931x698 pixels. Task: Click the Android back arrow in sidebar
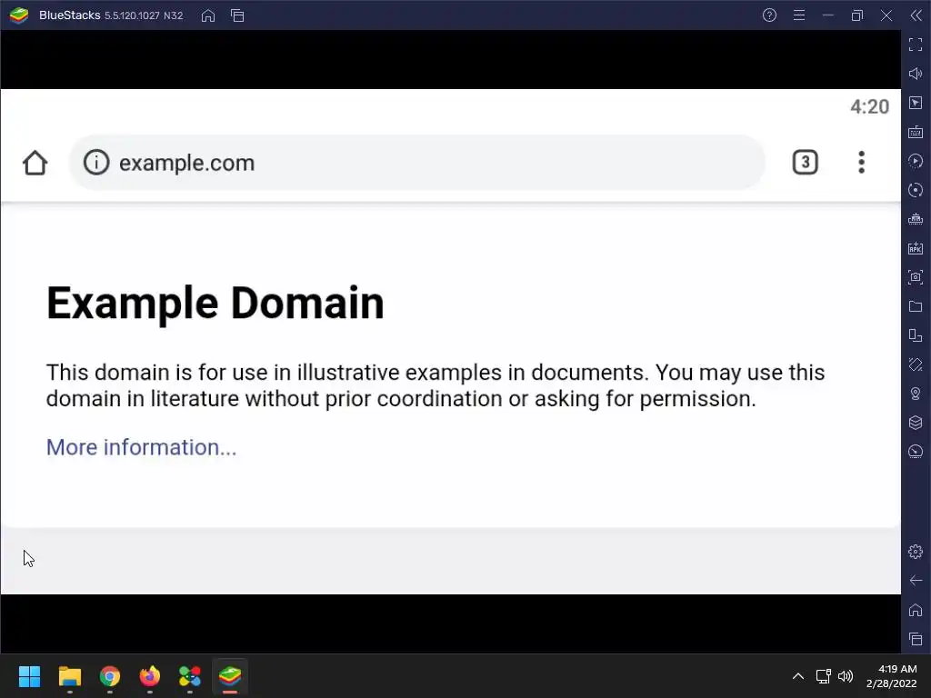pos(916,581)
